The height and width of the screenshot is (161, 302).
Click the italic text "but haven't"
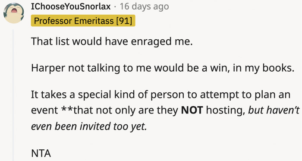point(274,110)
